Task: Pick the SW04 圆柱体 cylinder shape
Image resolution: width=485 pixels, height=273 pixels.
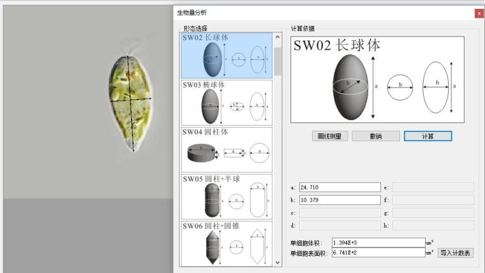Action: point(227,149)
